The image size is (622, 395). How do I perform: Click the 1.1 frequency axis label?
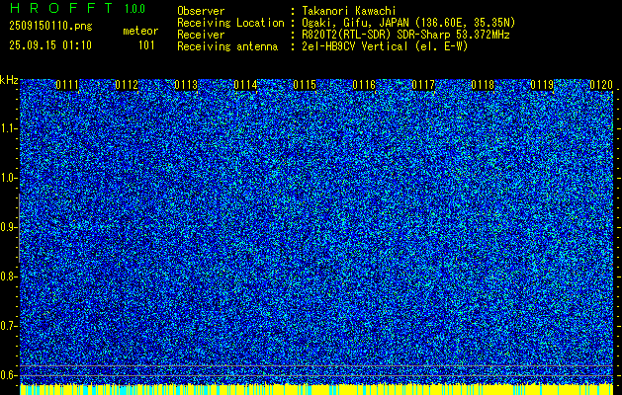pos(8,128)
